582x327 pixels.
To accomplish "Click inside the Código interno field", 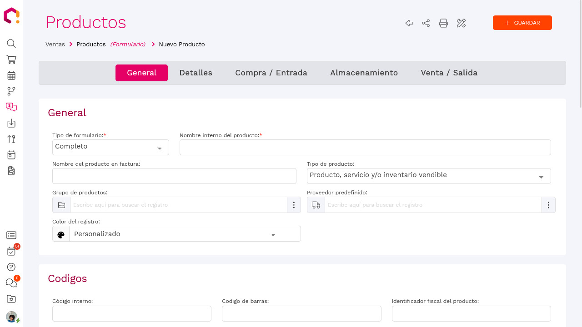I will click(131, 313).
